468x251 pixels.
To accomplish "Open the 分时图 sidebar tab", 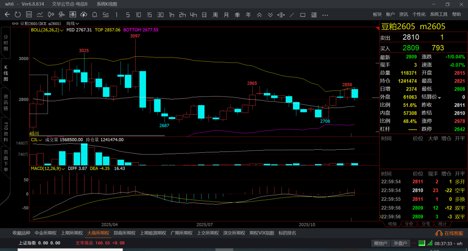I will pyautogui.click(x=6, y=43).
